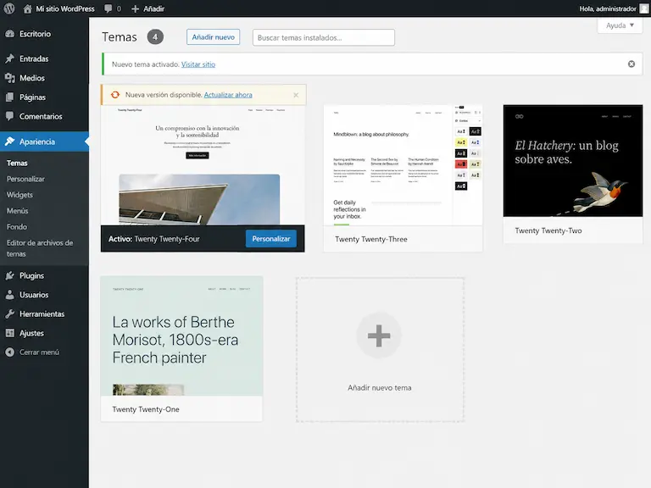Click the Ajustes settings icon
This screenshot has height=488, width=651.
point(10,333)
